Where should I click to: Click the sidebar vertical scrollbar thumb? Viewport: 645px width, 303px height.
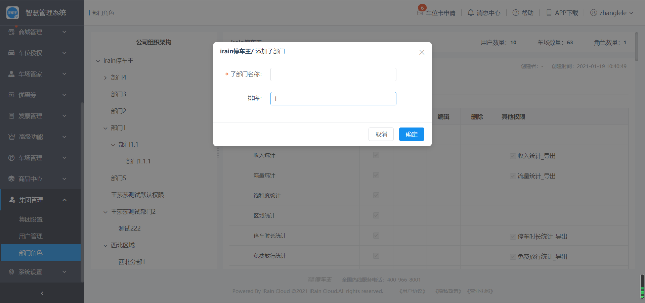point(82,192)
